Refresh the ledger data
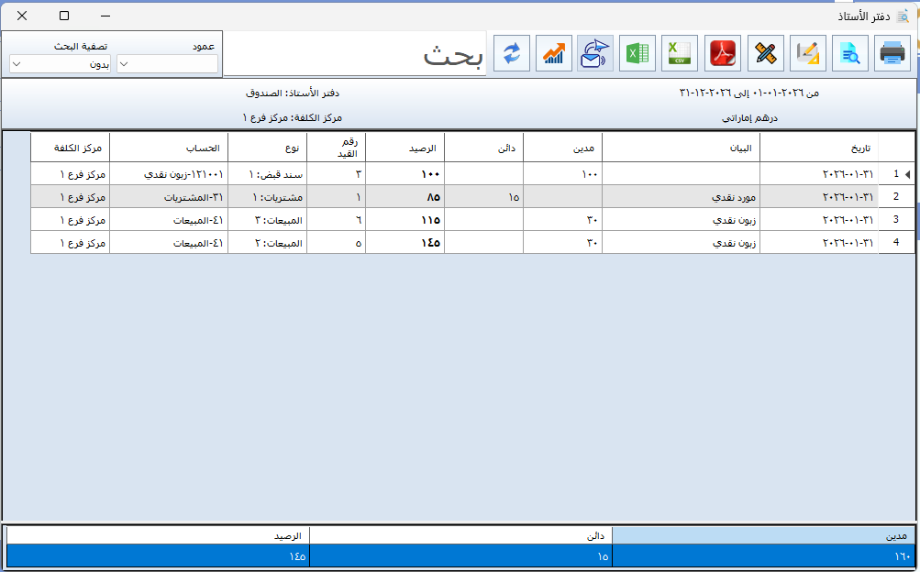920x572 pixels. point(512,53)
